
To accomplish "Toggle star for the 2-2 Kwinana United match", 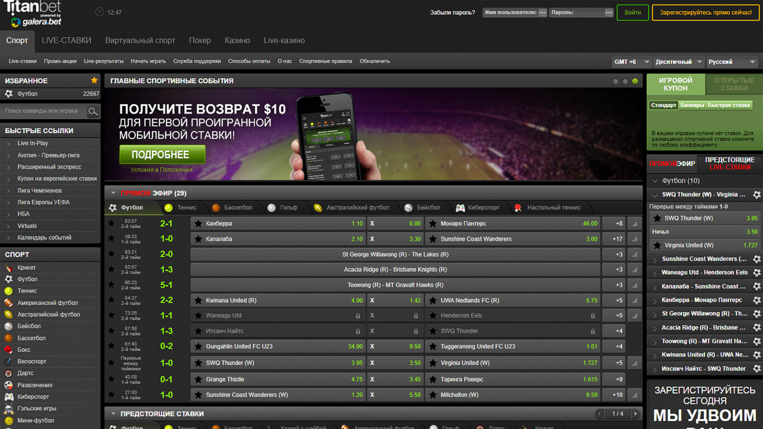I will click(111, 301).
